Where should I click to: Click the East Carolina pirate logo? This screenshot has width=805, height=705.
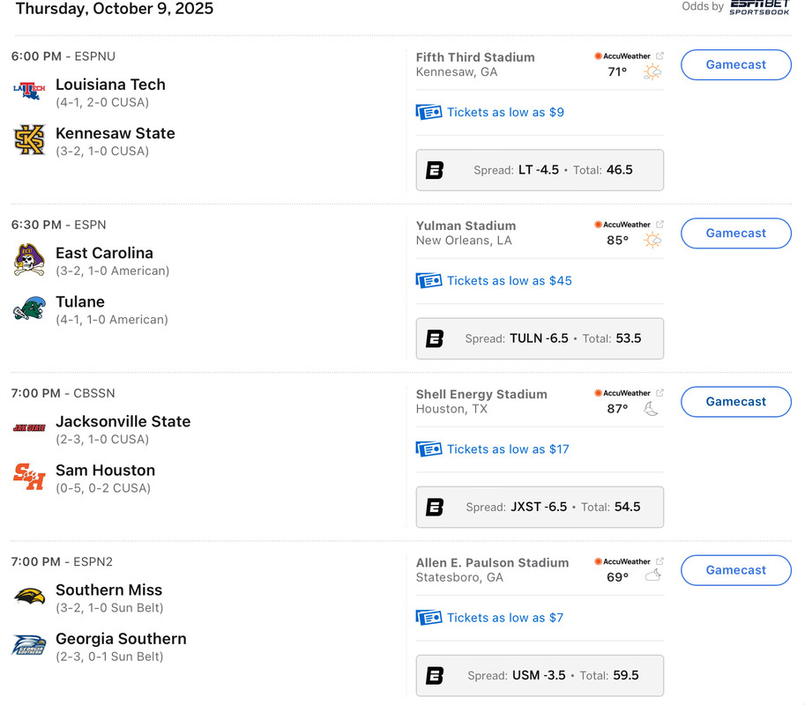click(29, 259)
